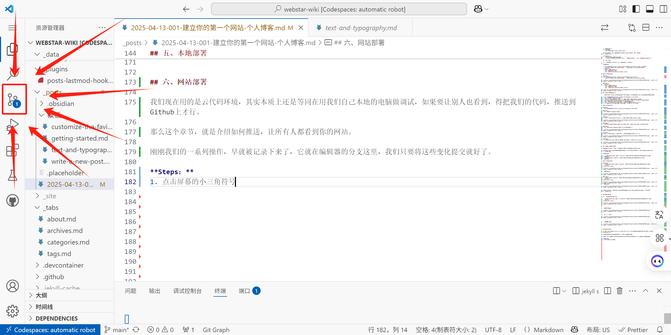The height and width of the screenshot is (335, 671).
Task: Open the Run and Debug view
Action: pos(12,125)
